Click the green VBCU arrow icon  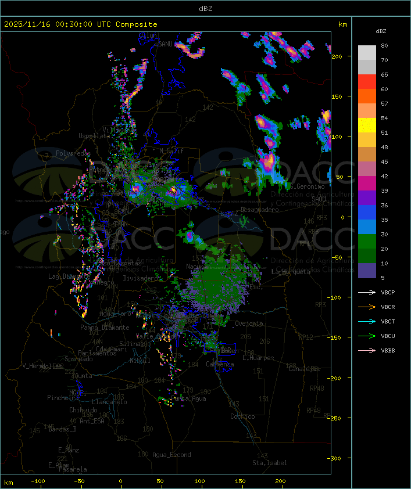tap(367, 336)
